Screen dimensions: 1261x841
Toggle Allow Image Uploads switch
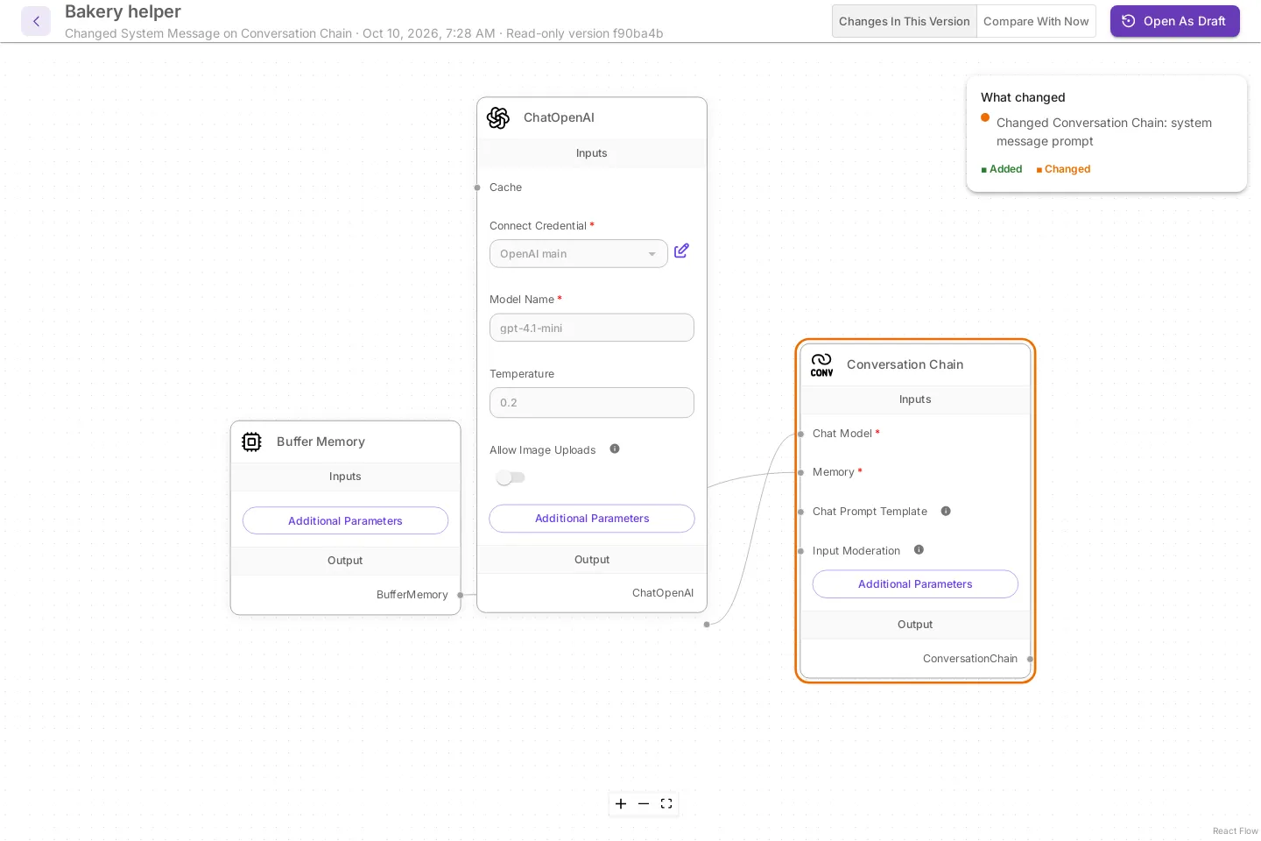(x=511, y=477)
